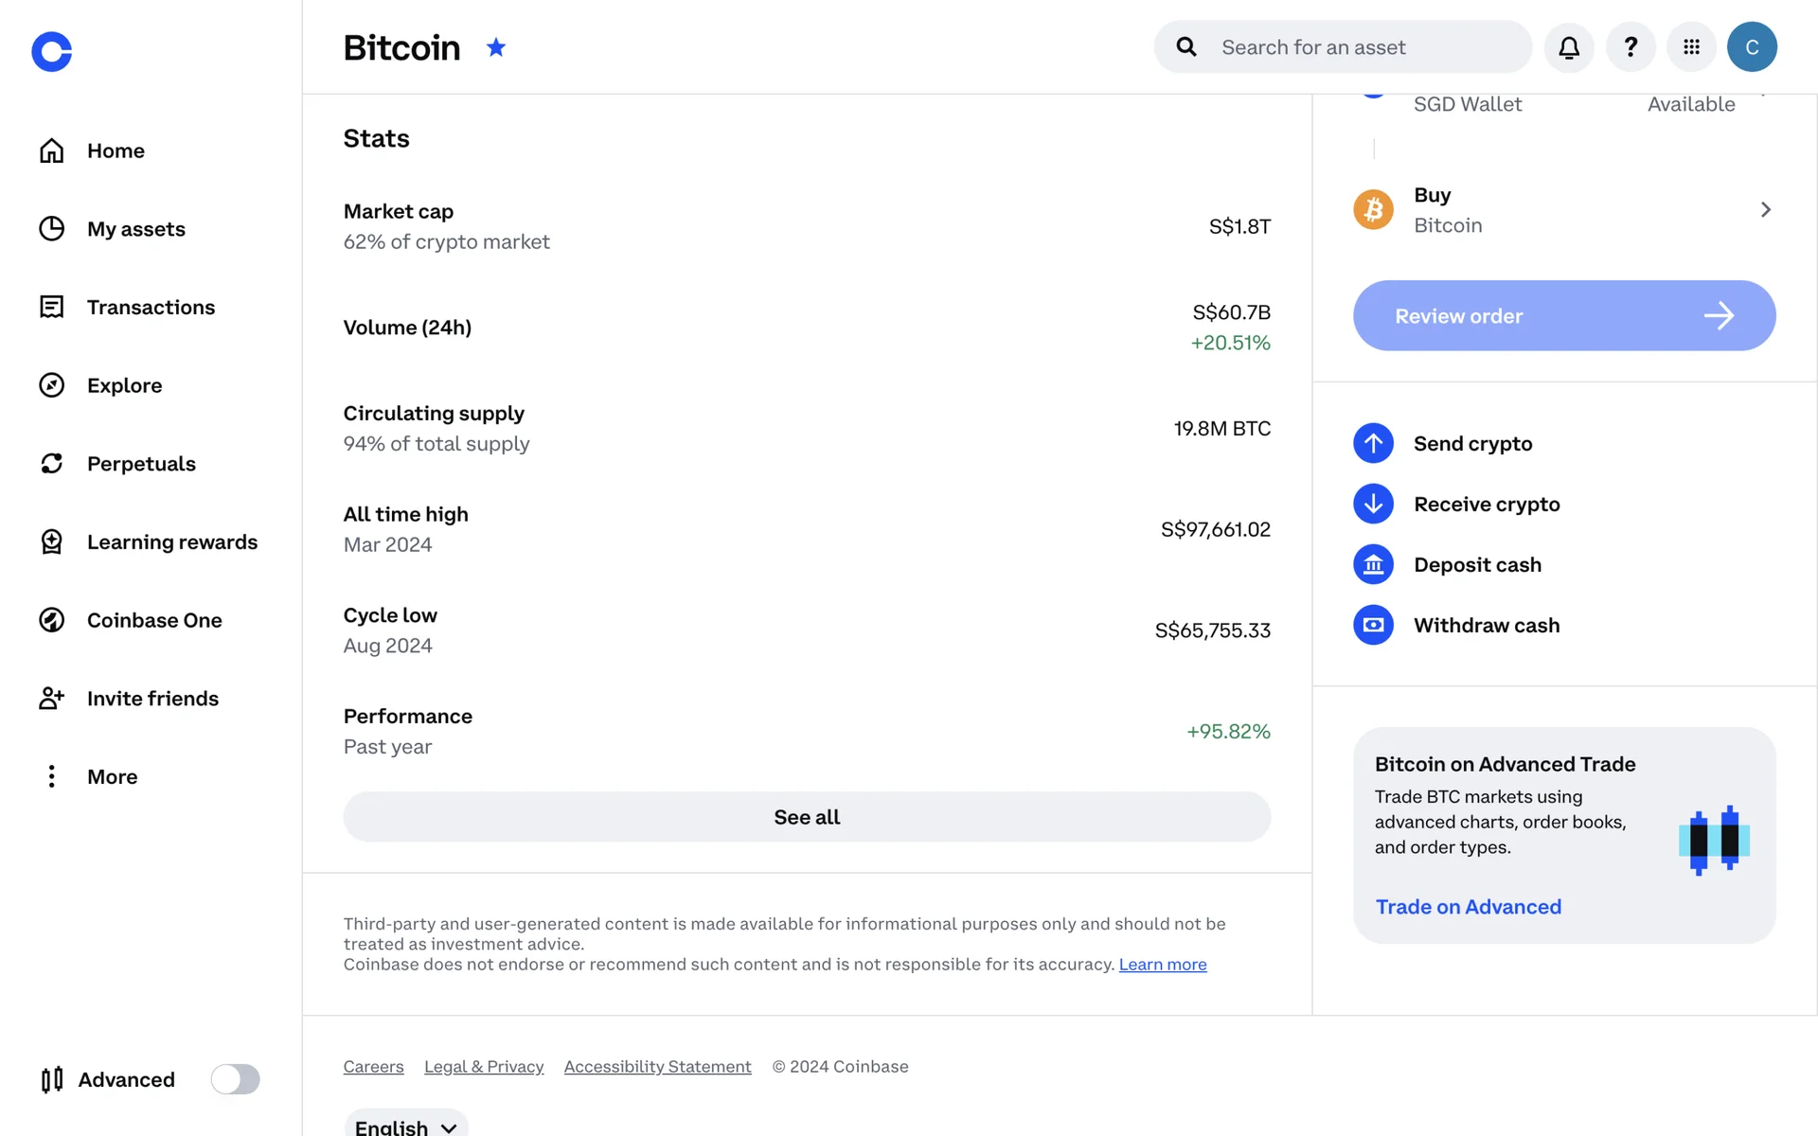1818x1136 pixels.
Task: Open the More menu in sidebar
Action: (112, 777)
